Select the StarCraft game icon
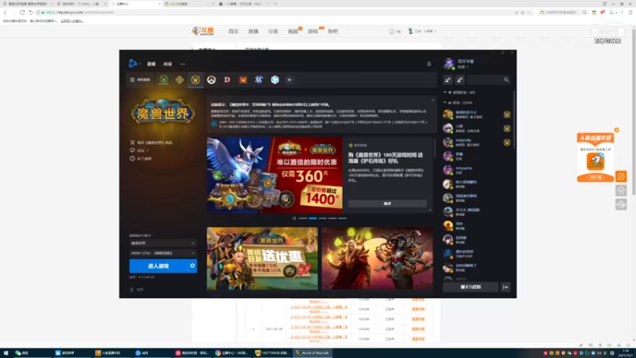636x358 pixels. pos(259,80)
